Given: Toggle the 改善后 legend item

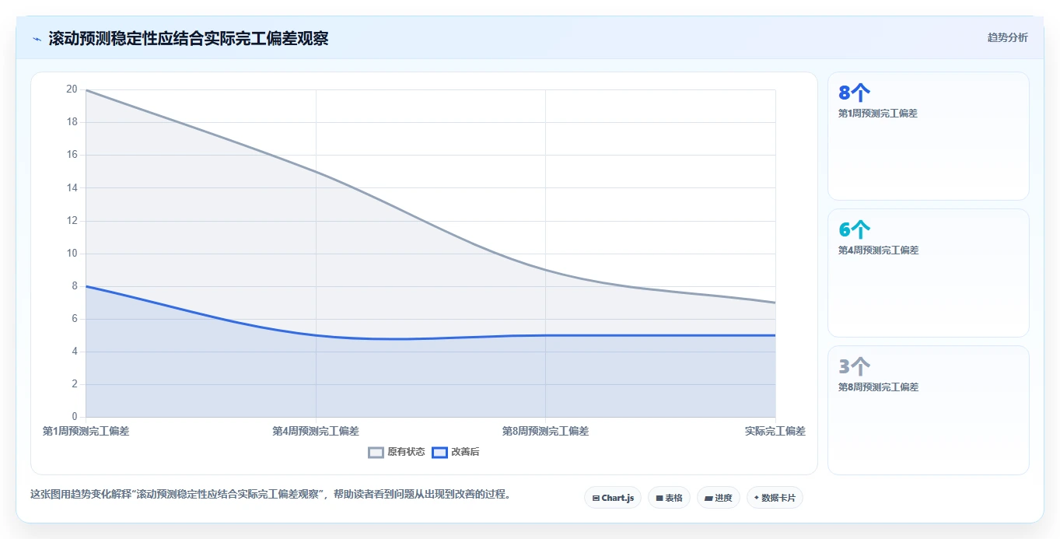Looking at the screenshot, I should point(456,452).
